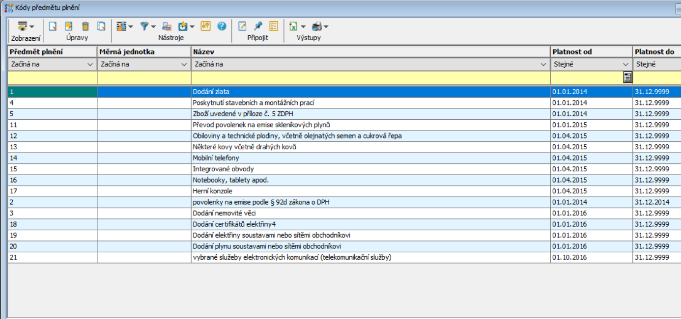This screenshot has width=681, height=319.
Task: Select 'vybrané služby elektronických komunikací' row
Action: tap(344, 257)
